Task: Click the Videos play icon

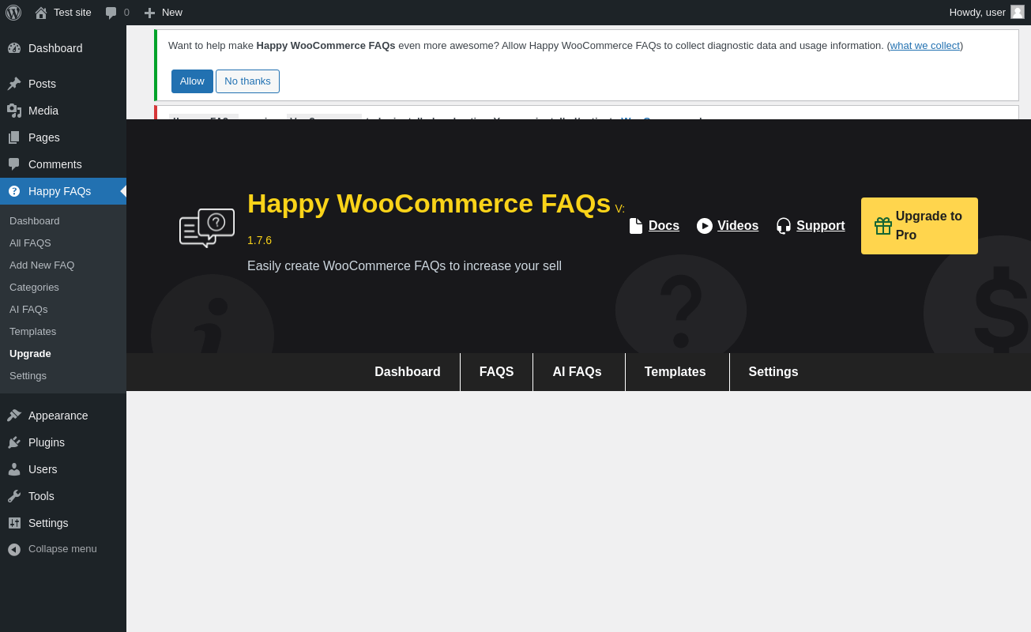Action: coord(705,226)
